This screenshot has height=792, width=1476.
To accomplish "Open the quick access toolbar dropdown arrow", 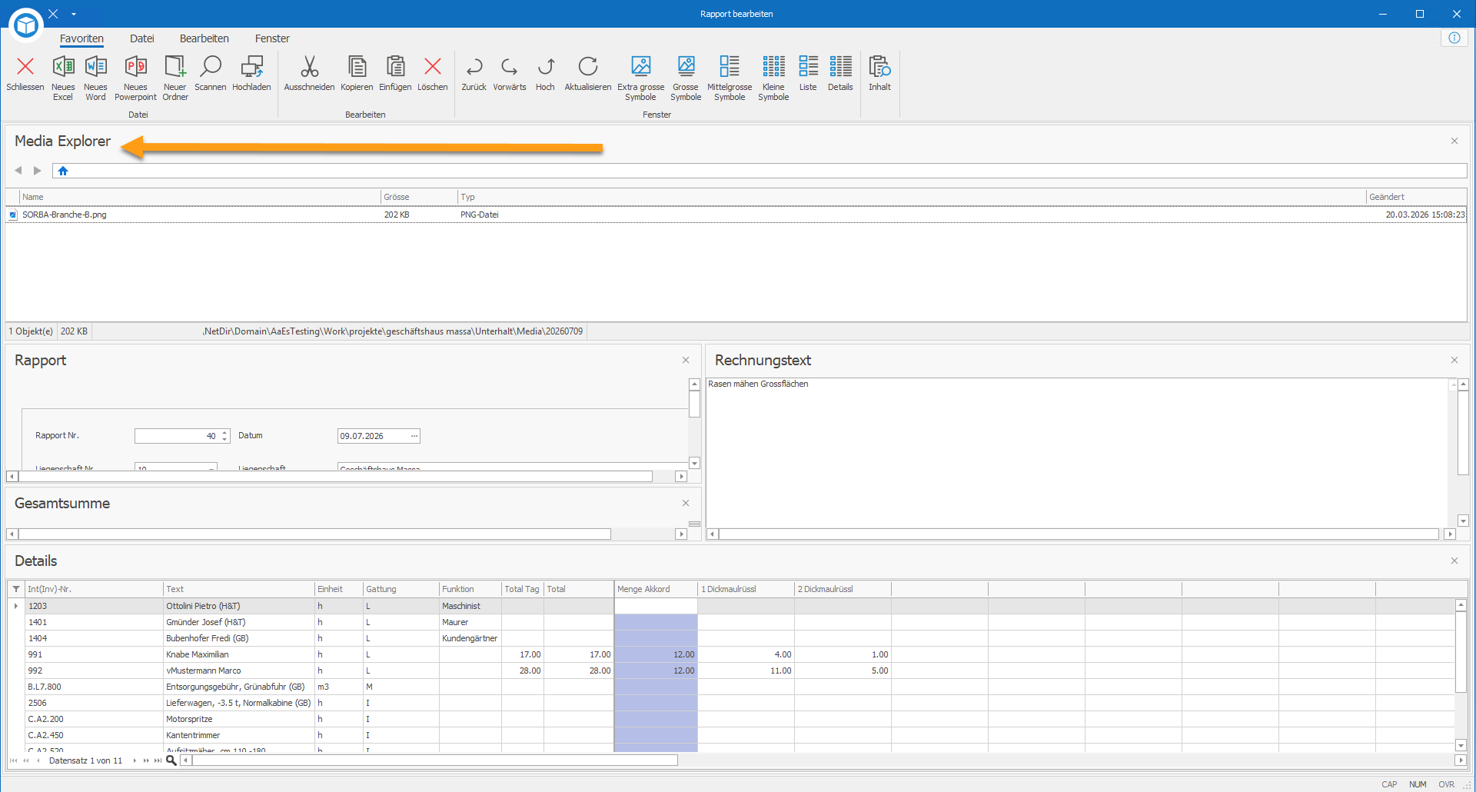I will point(74,14).
